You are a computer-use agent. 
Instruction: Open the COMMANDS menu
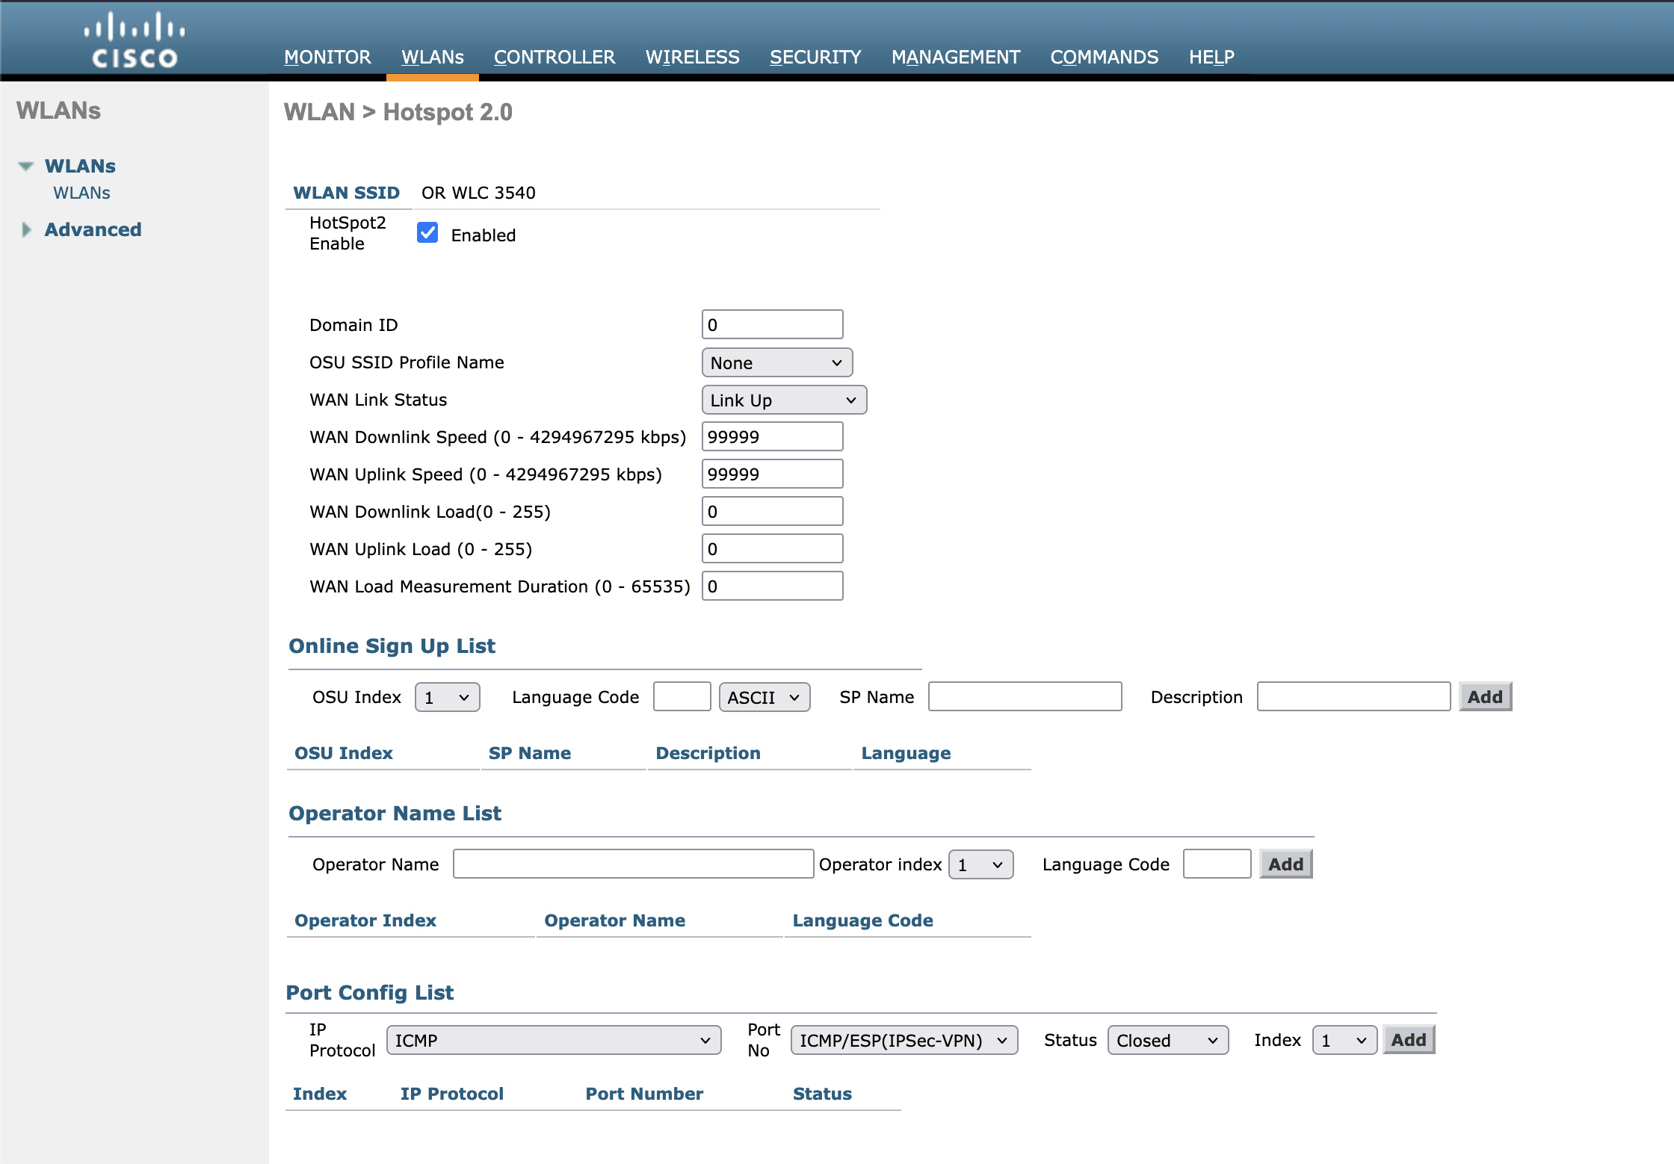(x=1105, y=57)
